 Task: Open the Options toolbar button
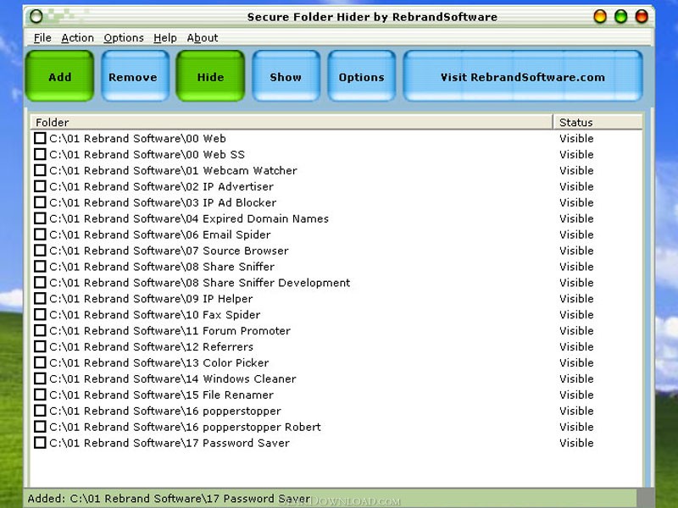(362, 76)
